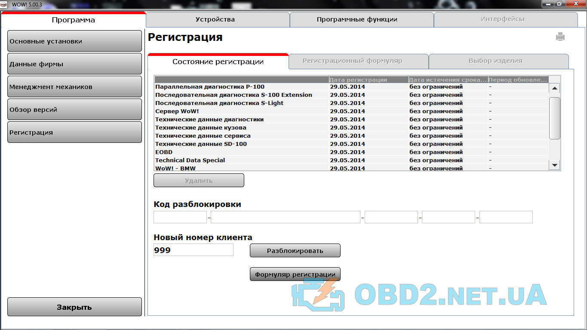Select the WoW! - BMW row
The width and height of the screenshot is (587, 330).
(x=351, y=168)
